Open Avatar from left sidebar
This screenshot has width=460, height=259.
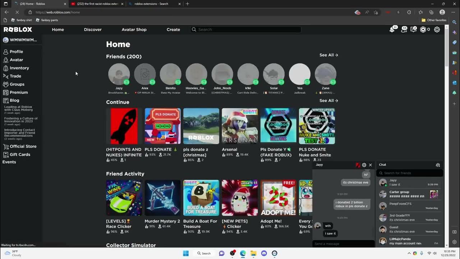[16, 60]
